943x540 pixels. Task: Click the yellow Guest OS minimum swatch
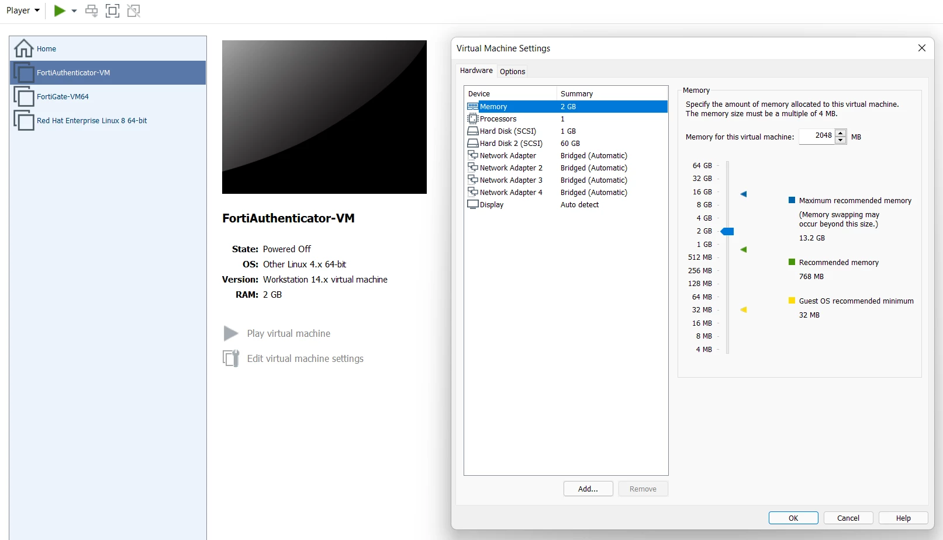792,301
